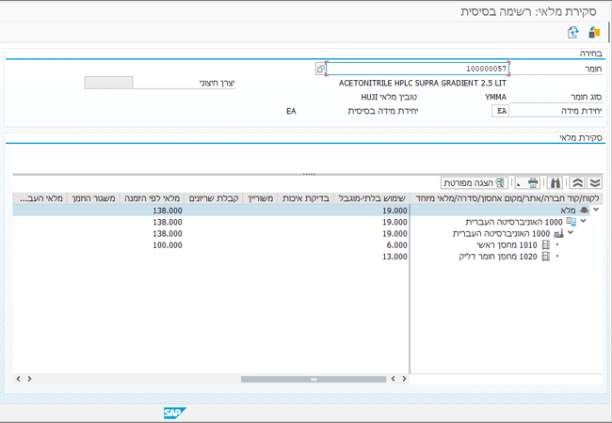612x423 pixels.
Task: Select tree row 1020 מחסן חומר דליק
Action: tap(498, 257)
